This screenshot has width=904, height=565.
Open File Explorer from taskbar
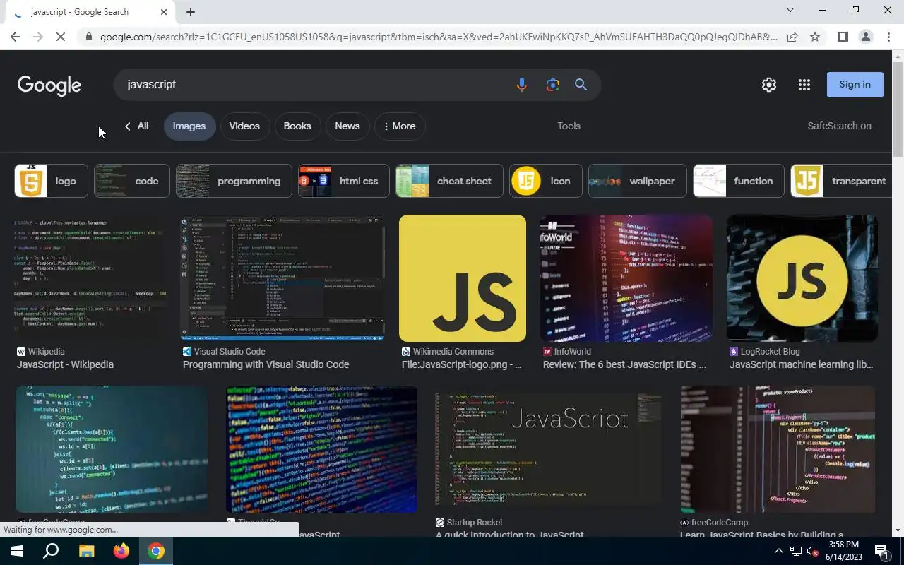click(86, 551)
